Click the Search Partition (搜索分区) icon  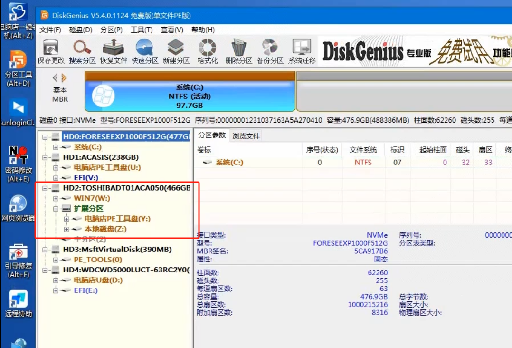(82, 51)
